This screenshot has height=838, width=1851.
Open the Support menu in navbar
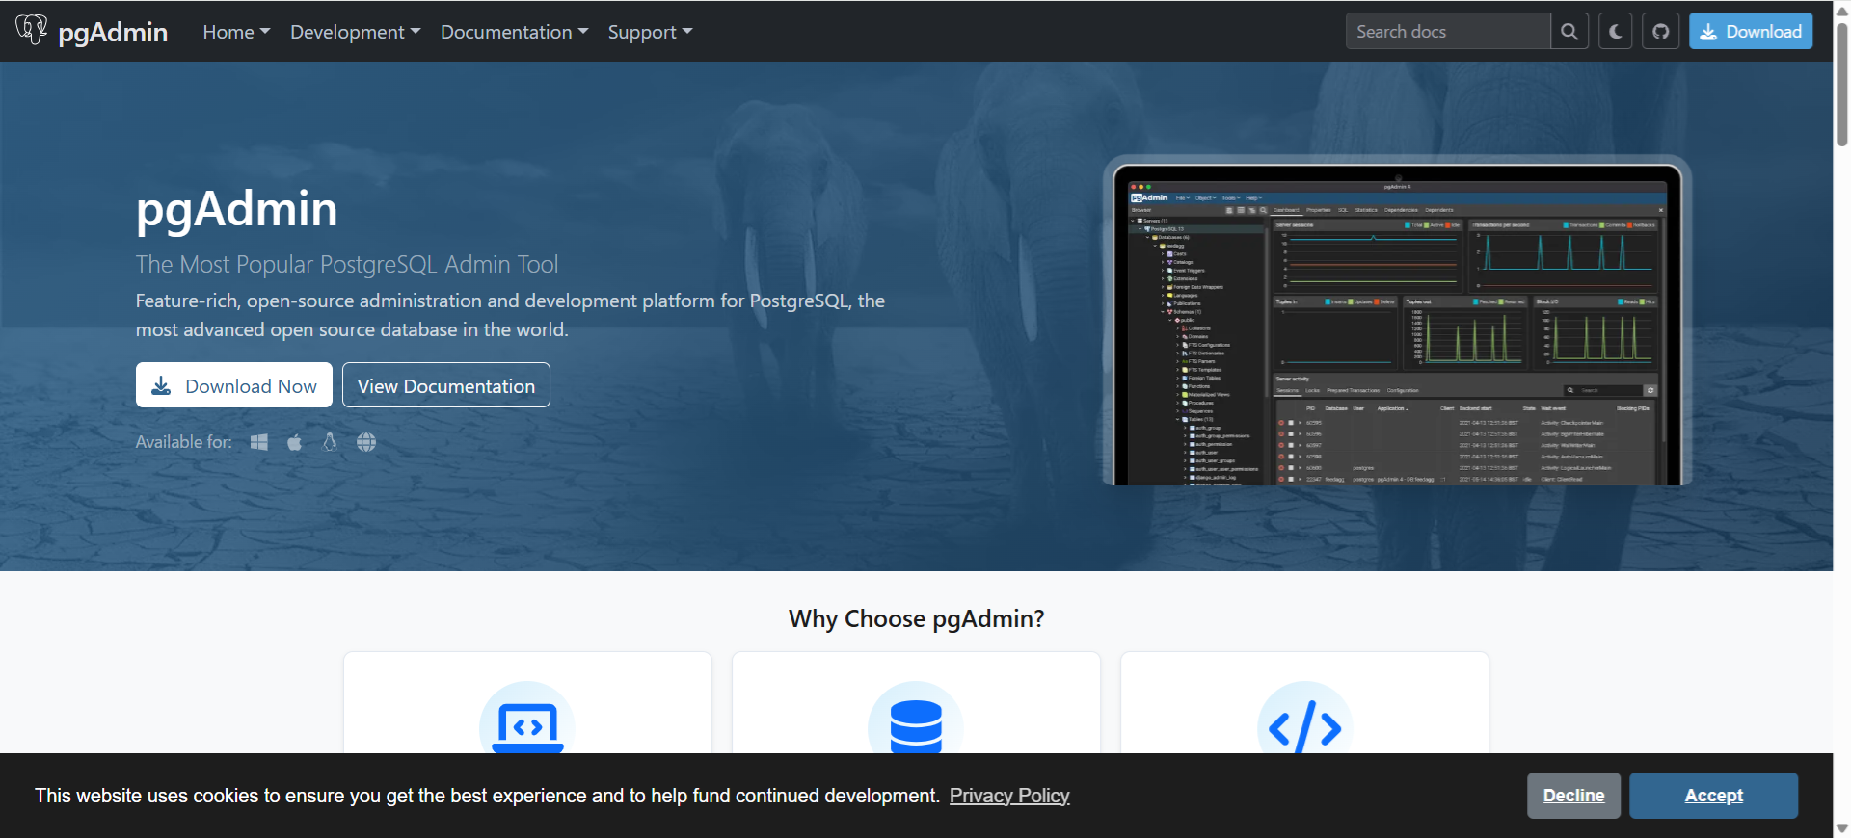(650, 32)
